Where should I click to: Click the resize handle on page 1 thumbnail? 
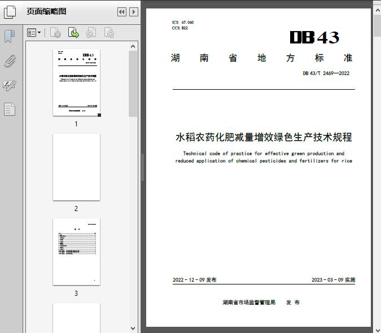click(99, 115)
